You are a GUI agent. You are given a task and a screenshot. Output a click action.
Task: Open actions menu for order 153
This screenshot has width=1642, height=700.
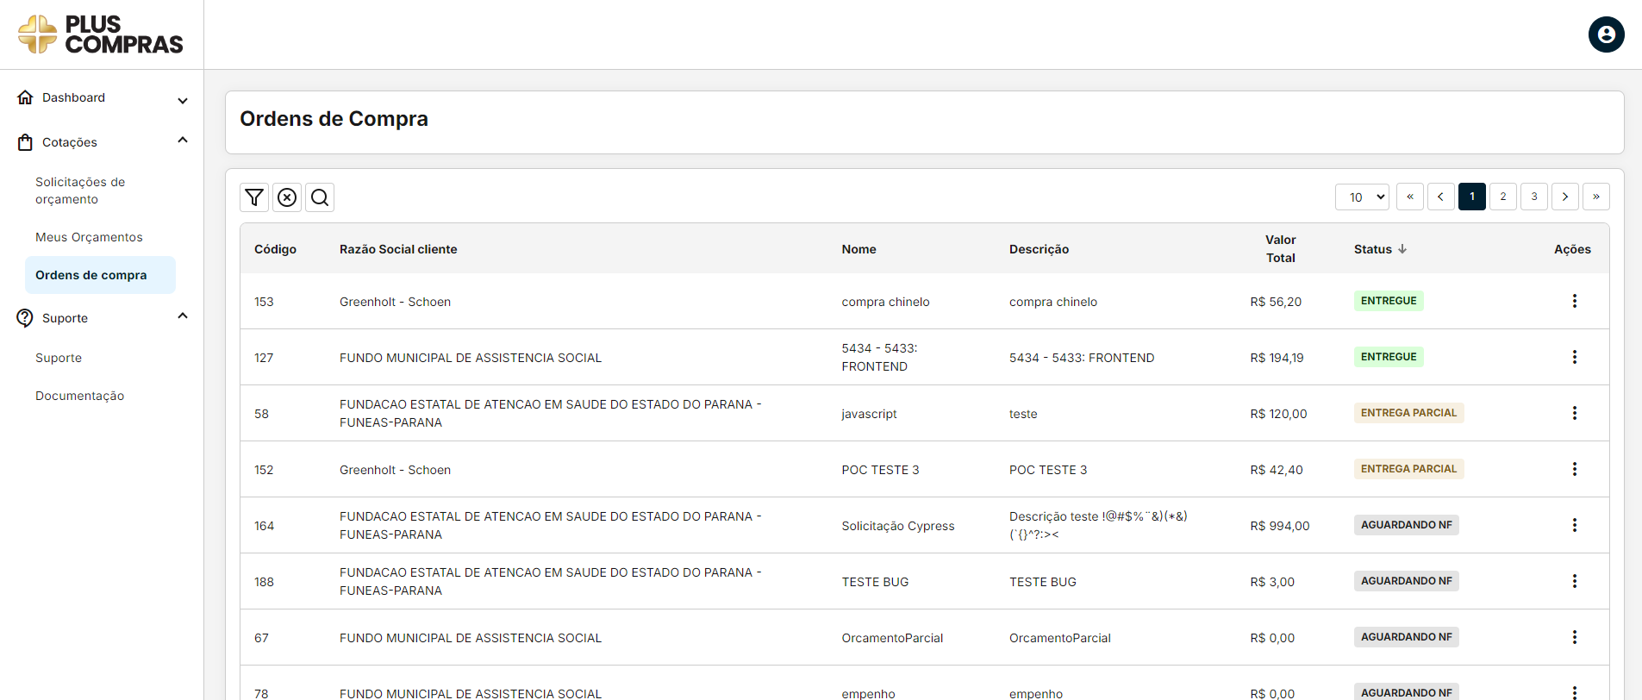click(1574, 301)
